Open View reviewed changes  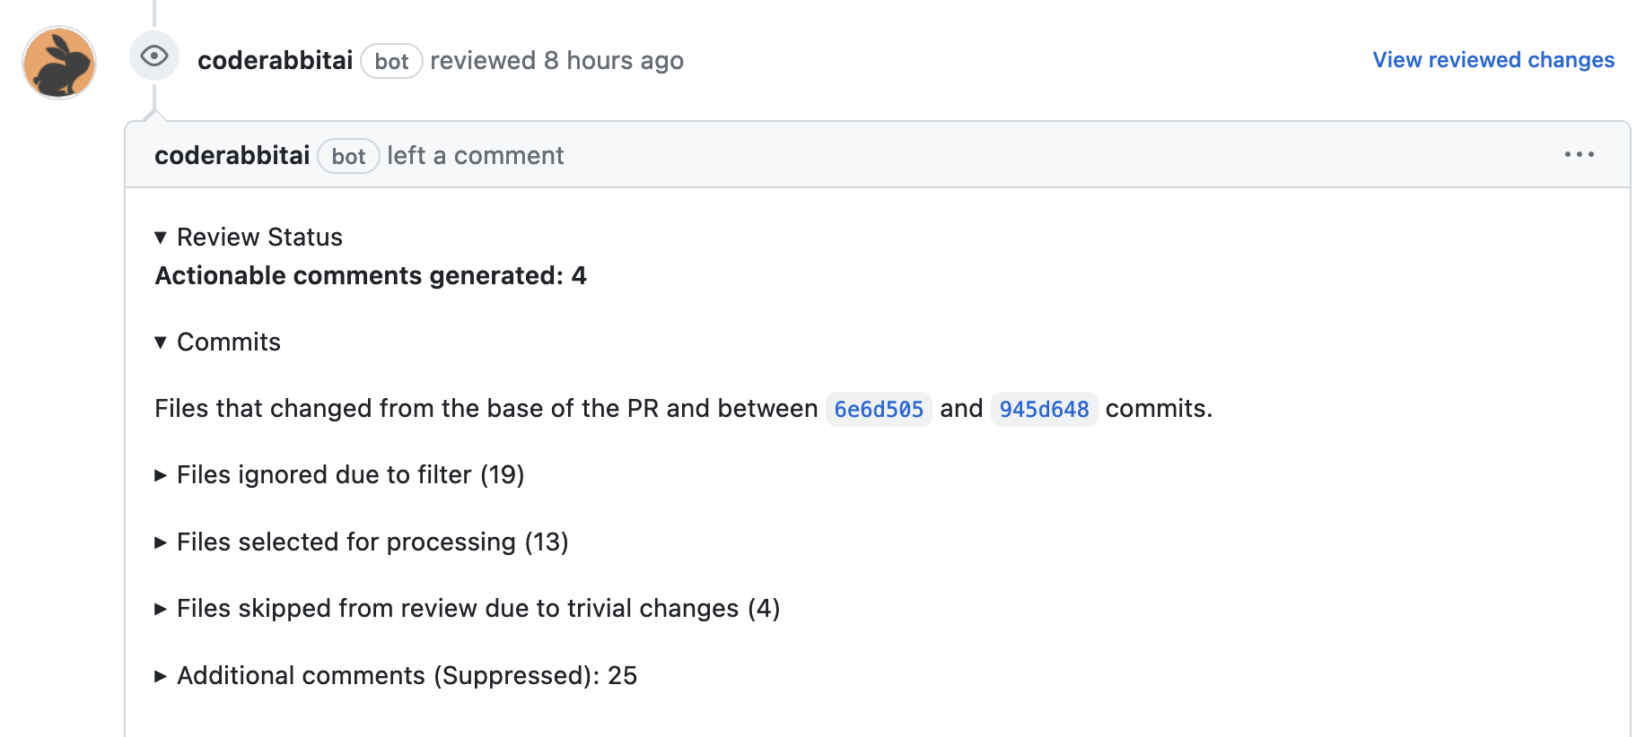coord(1493,60)
